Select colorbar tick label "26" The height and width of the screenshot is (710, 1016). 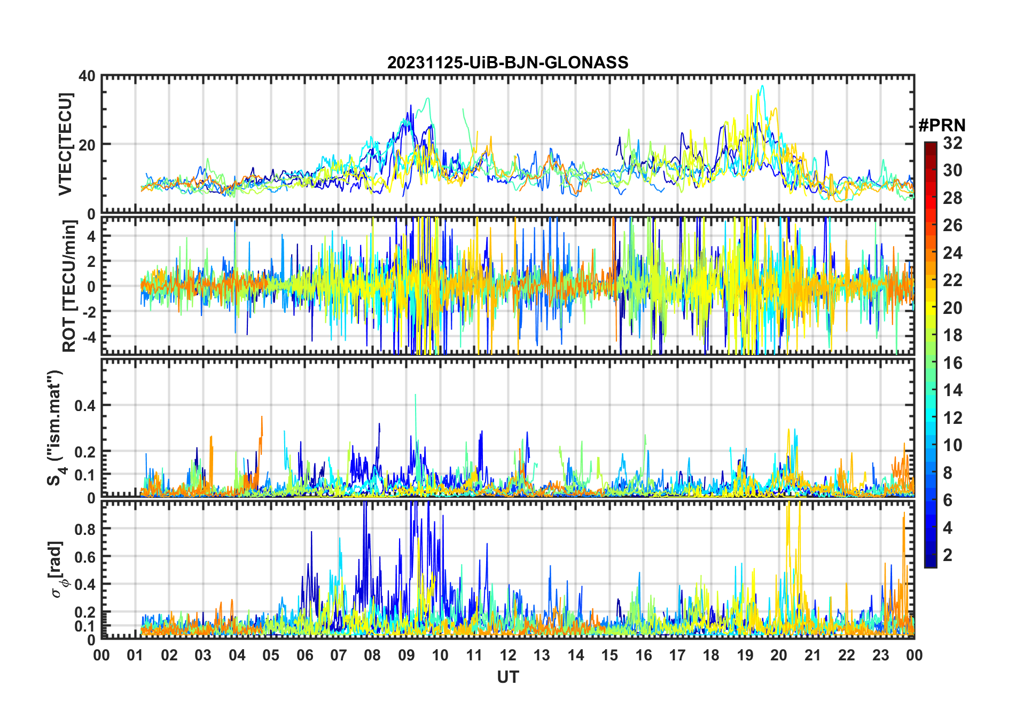[952, 225]
